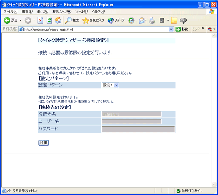
Task: Open the ツール(T) menu
Action: (x=82, y=11)
